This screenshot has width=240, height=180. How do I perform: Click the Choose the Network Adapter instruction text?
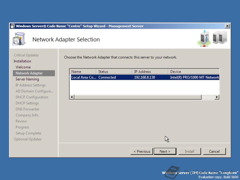(121, 57)
